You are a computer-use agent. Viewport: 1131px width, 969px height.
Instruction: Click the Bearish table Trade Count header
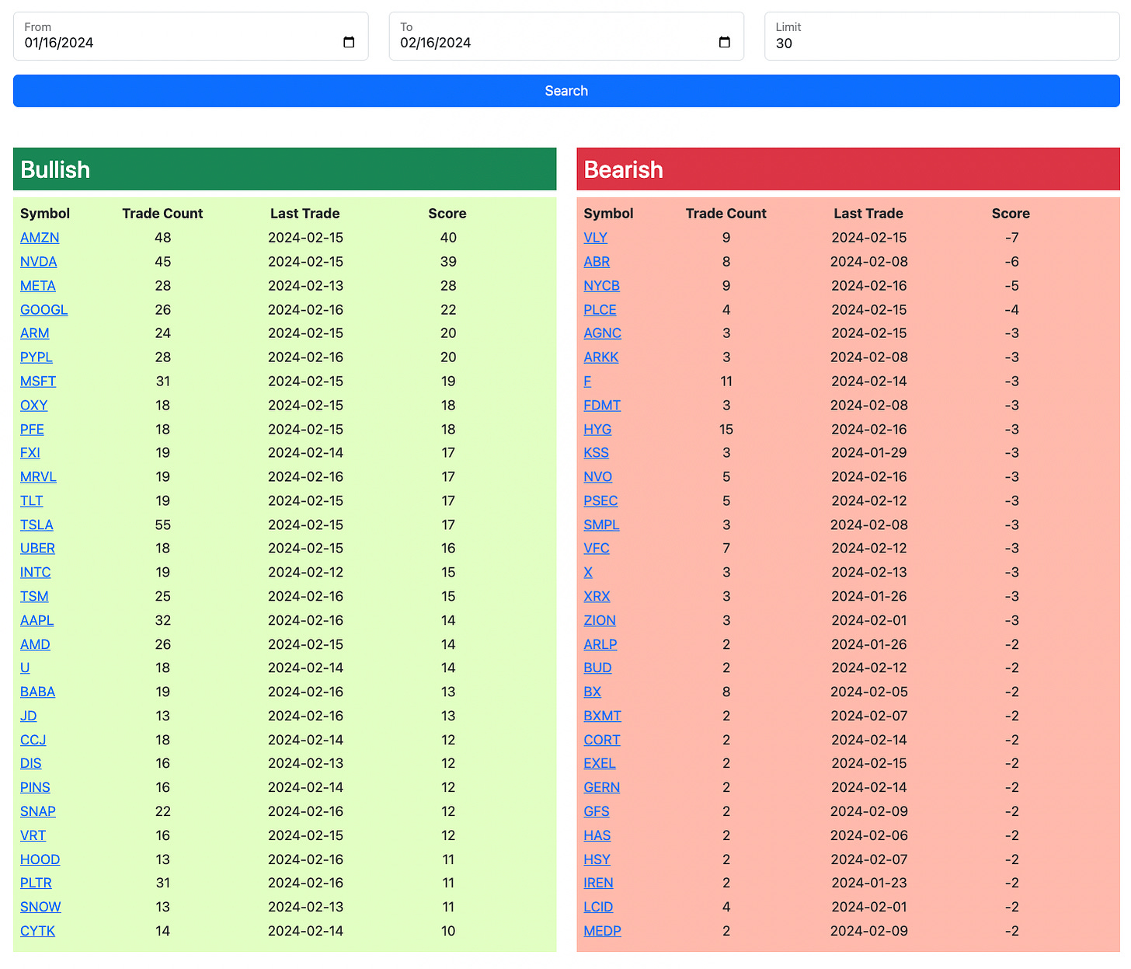coord(726,214)
